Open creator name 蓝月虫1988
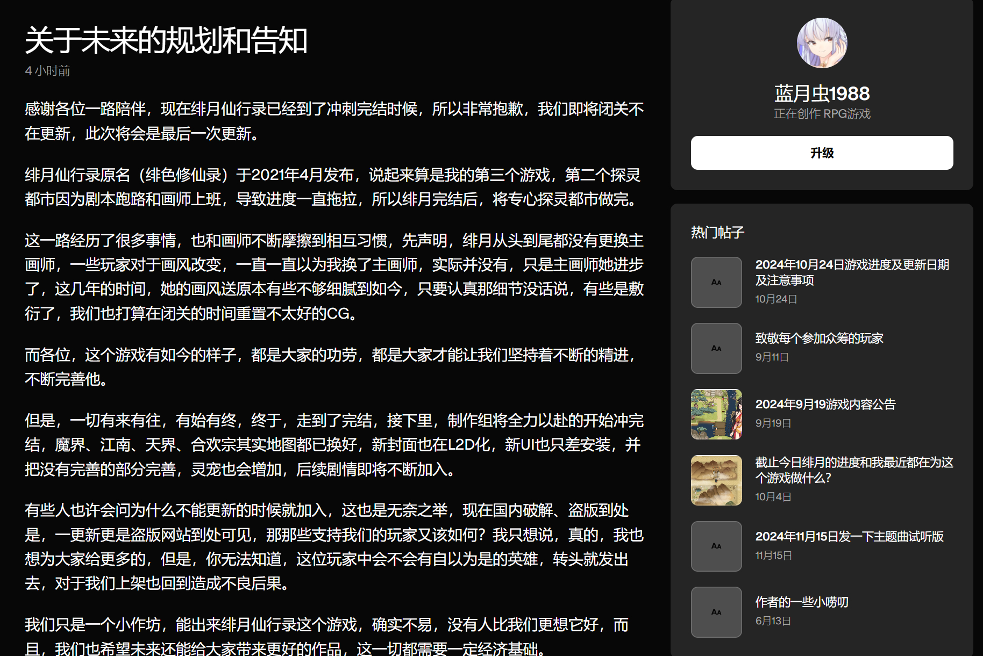 (822, 93)
